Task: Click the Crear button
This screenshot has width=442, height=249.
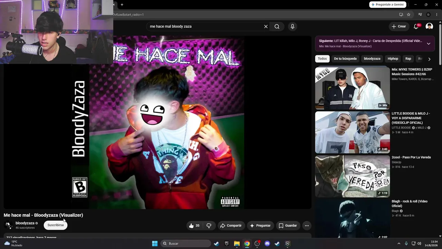Action: pyautogui.click(x=399, y=26)
